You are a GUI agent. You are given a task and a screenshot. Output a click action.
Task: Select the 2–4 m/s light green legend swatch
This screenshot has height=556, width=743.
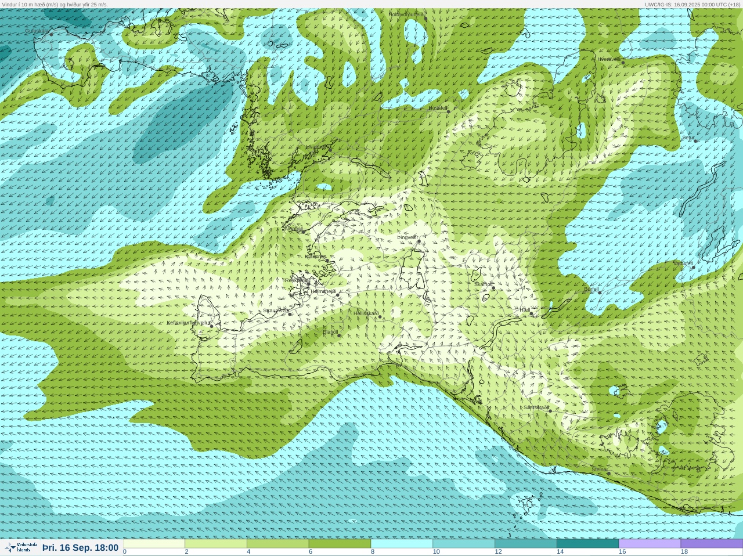216,544
